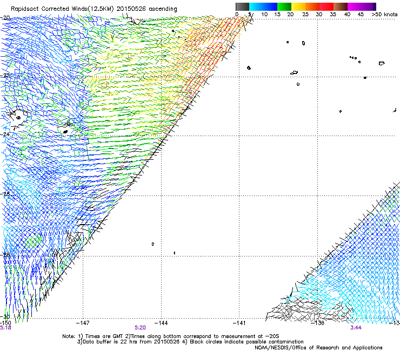Click the yellow 20–25 knots legend swatch
Image resolution: width=400 pixels, height=351 pixels.
coord(298,6)
